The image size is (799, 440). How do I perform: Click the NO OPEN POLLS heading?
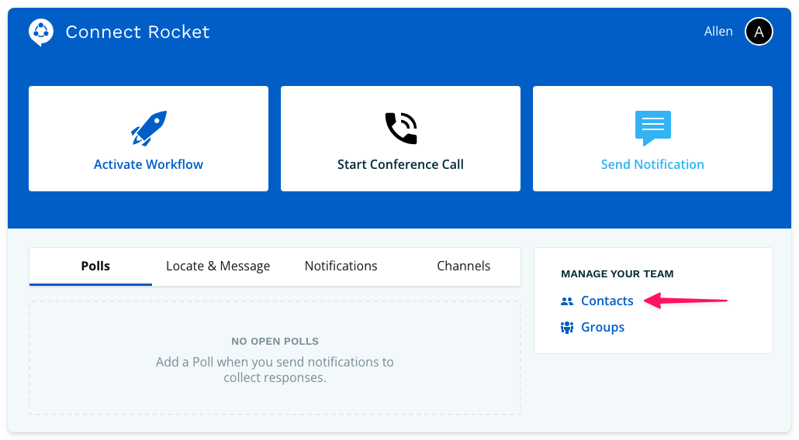click(275, 342)
